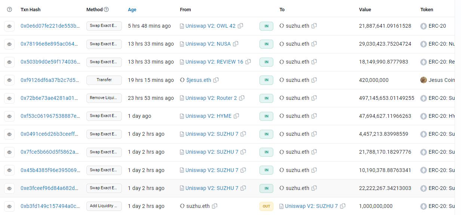The image size is (461, 215).
Task: Copy suzhu.eth To address in $jesus.eth row
Action: click(x=314, y=80)
